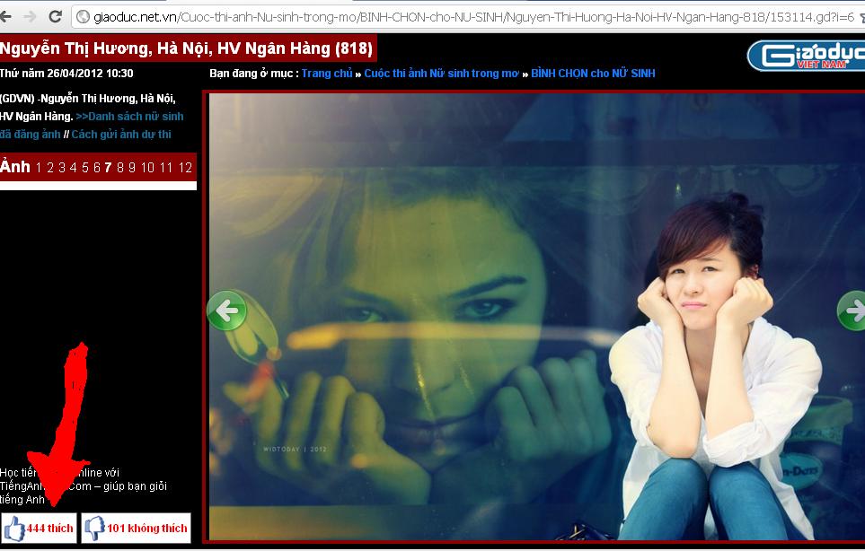This screenshot has height=551, width=865.
Task: Go to photo number 12
Action: 185,168
